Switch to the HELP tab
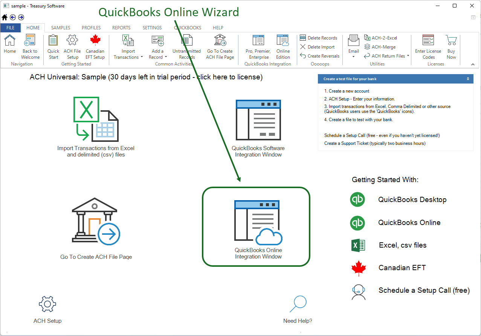 [218, 28]
